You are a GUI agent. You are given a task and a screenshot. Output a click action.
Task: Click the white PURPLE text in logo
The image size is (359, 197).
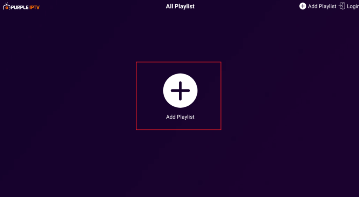(x=20, y=7)
